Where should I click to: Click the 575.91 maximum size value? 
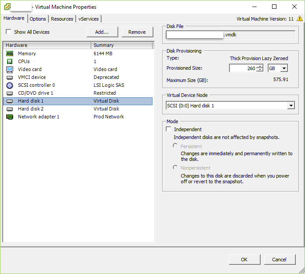click(x=281, y=79)
